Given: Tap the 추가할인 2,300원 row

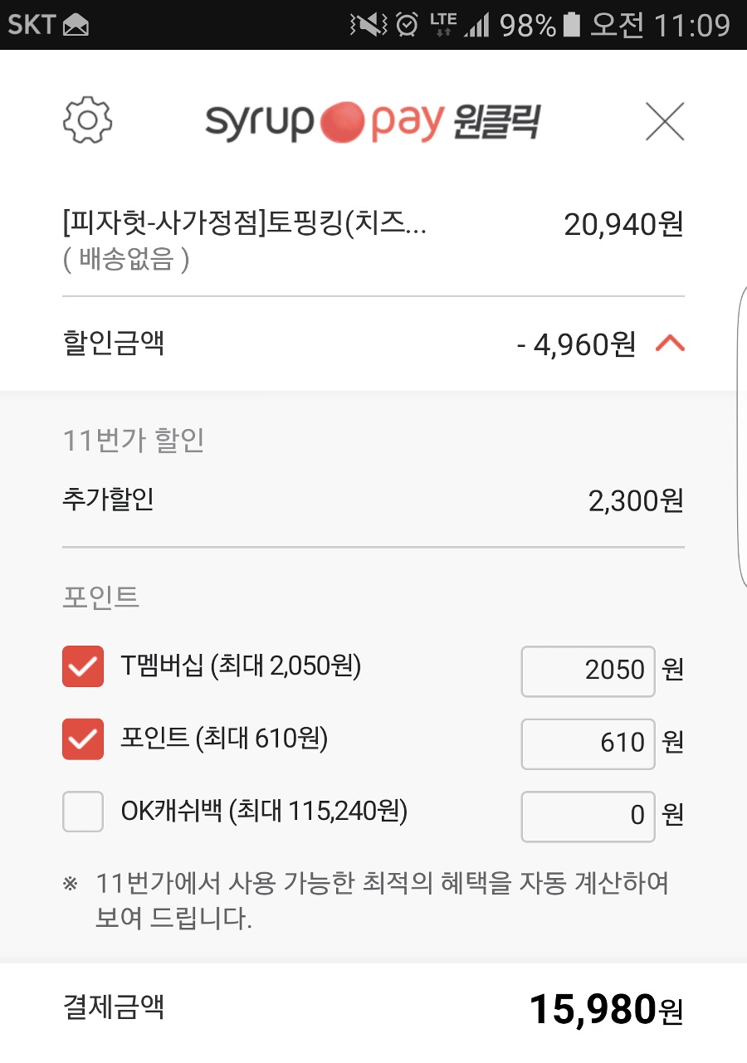Looking at the screenshot, I should pos(373,500).
